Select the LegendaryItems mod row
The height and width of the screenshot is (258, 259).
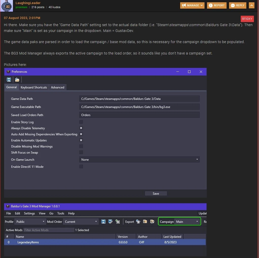coord(105,242)
